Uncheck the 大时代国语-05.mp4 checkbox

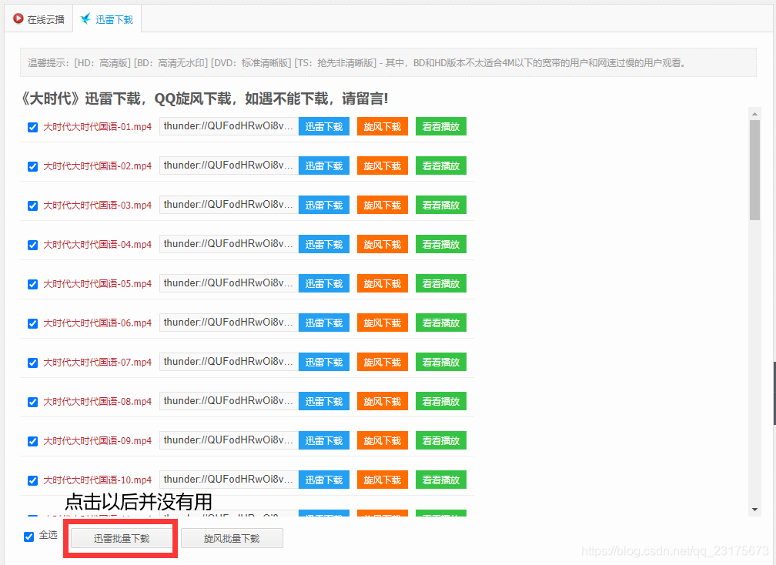tap(32, 284)
